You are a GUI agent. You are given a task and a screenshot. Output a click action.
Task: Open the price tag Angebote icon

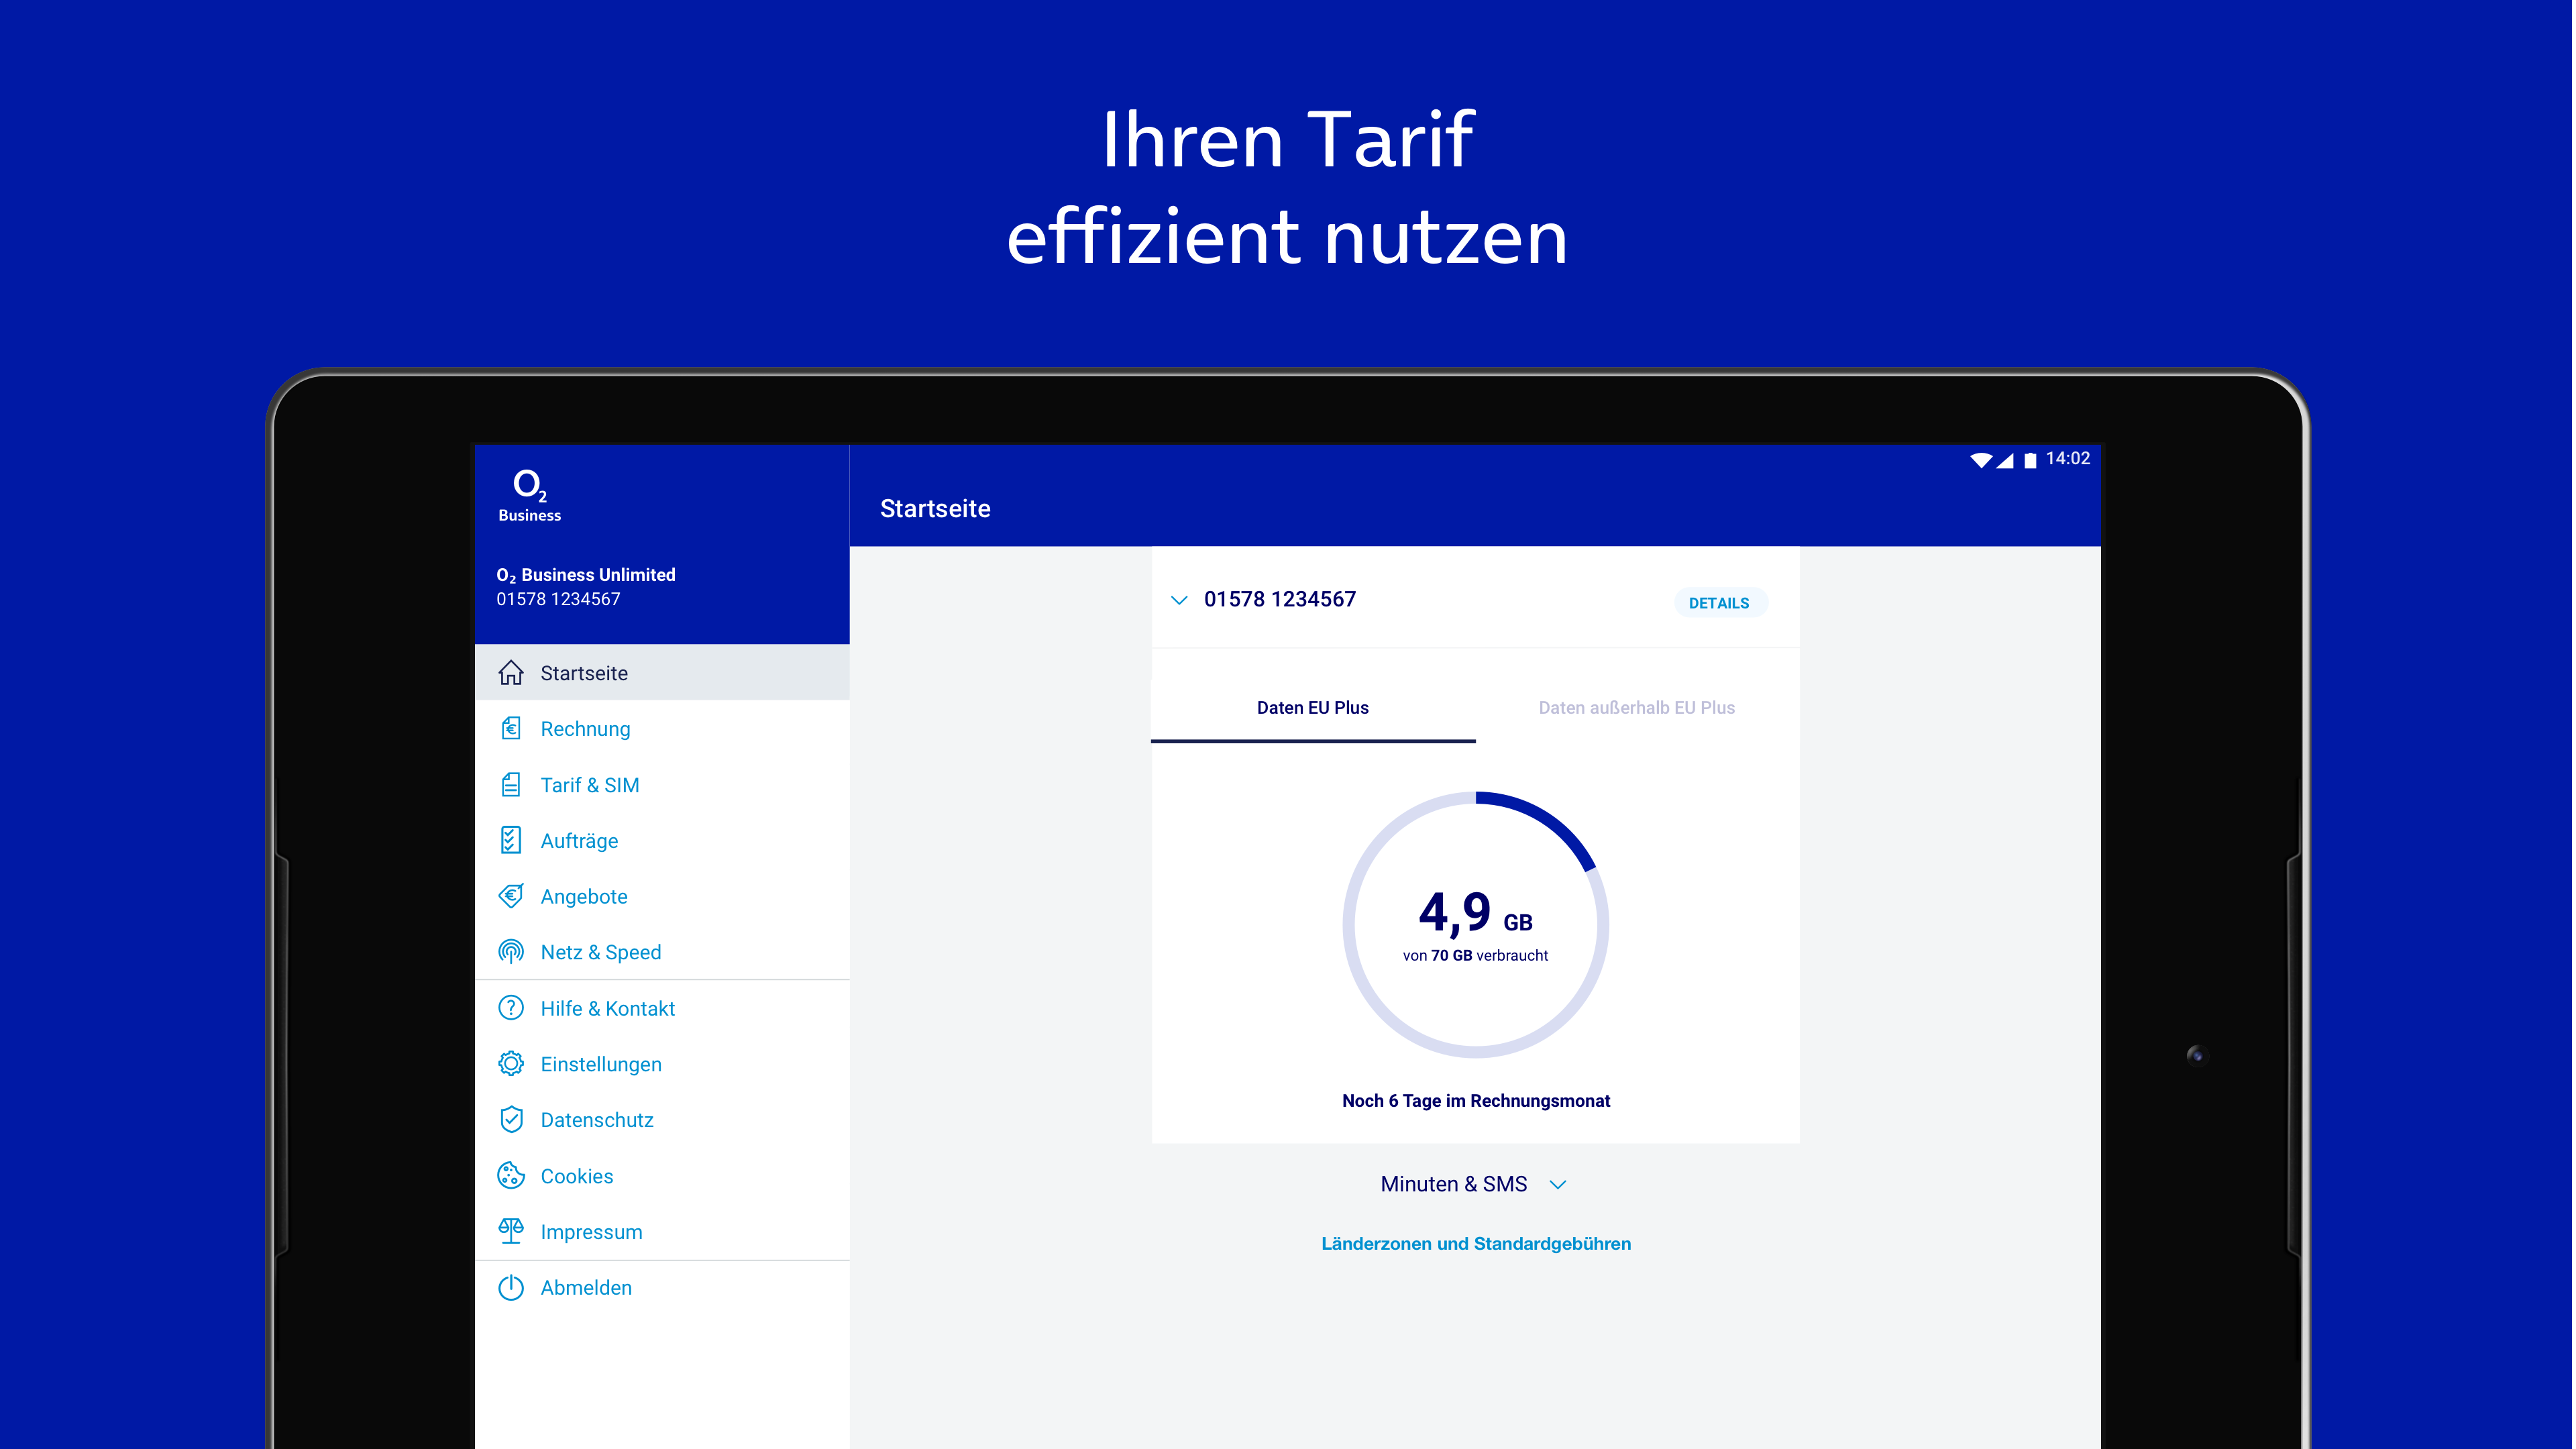(x=511, y=896)
